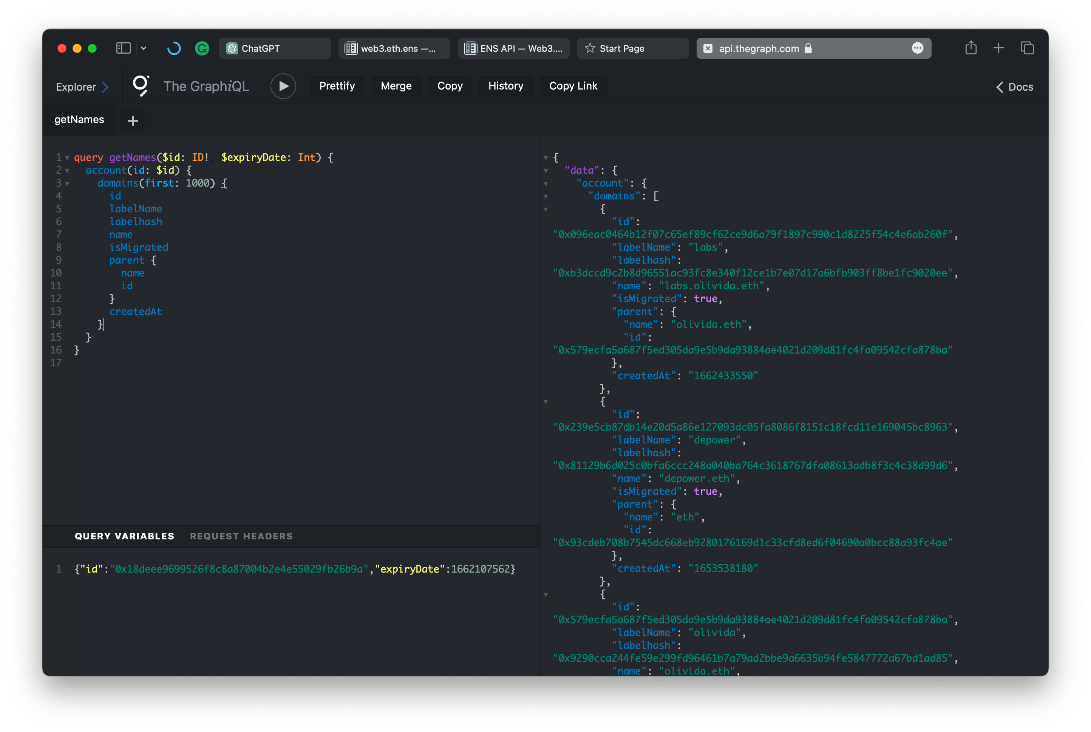
Task: Add a new query tab
Action: pyautogui.click(x=133, y=121)
